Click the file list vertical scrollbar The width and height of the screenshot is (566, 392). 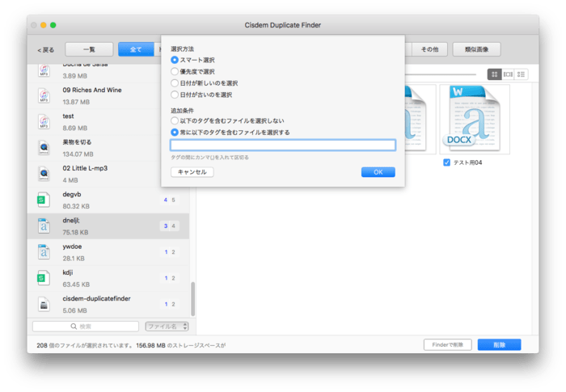click(x=192, y=299)
